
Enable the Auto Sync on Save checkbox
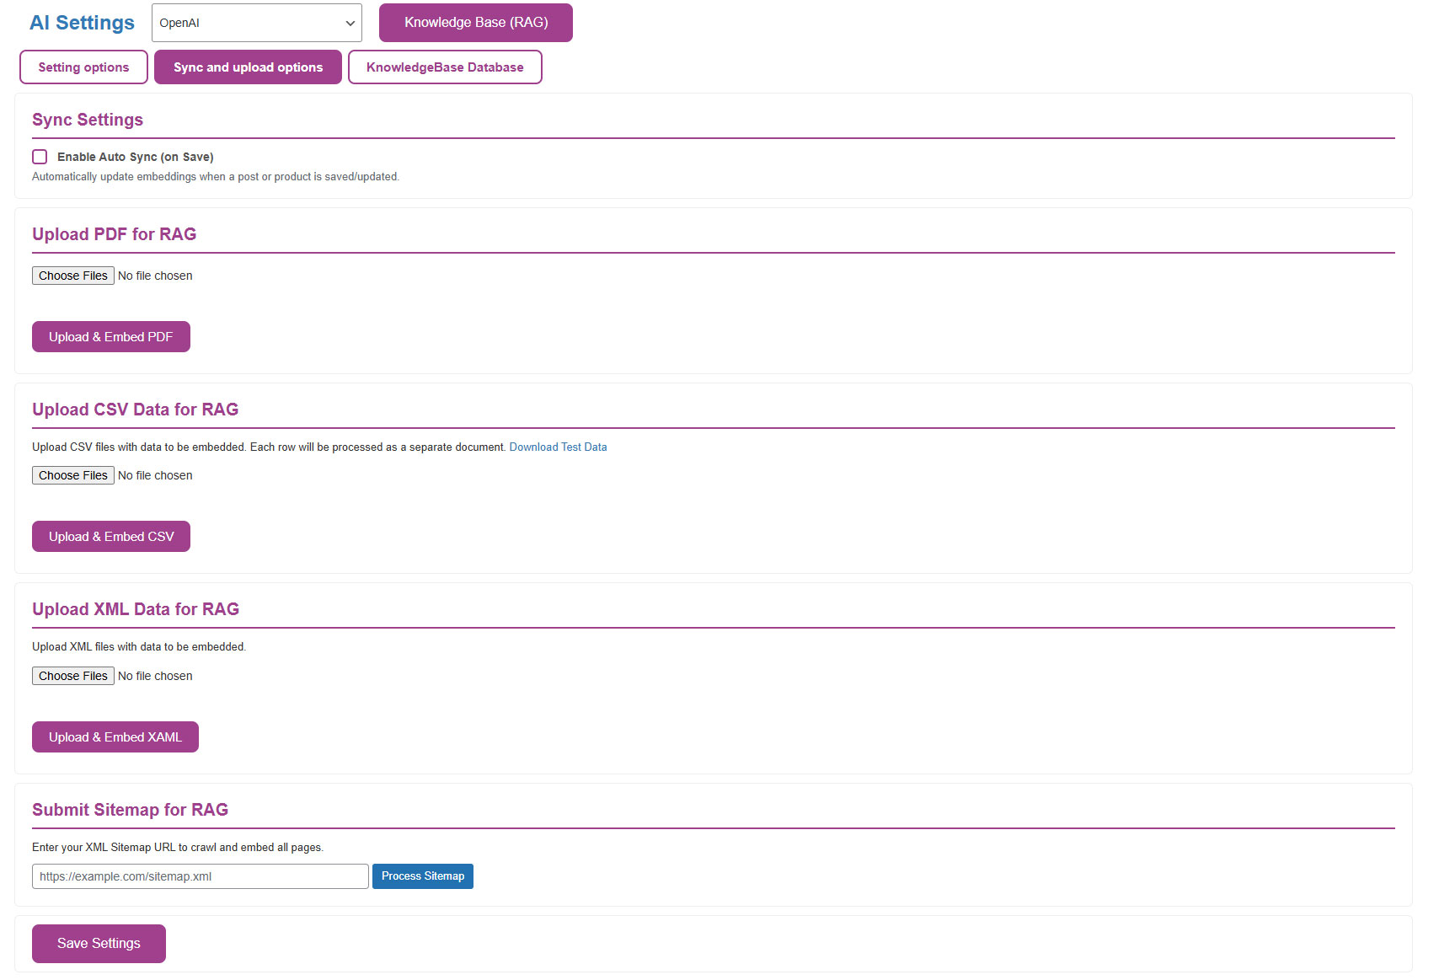tap(40, 157)
